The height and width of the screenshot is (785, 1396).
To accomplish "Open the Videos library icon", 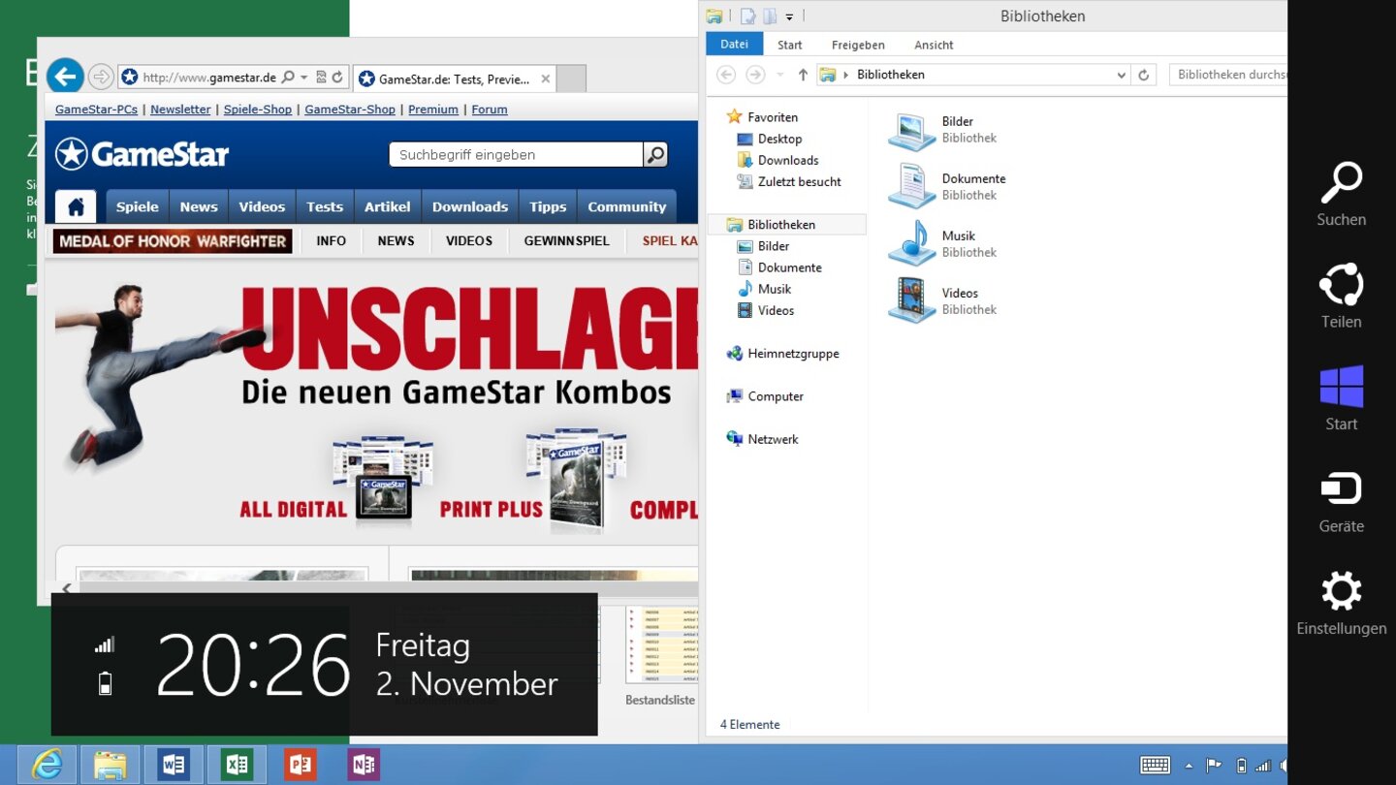I will click(x=911, y=300).
